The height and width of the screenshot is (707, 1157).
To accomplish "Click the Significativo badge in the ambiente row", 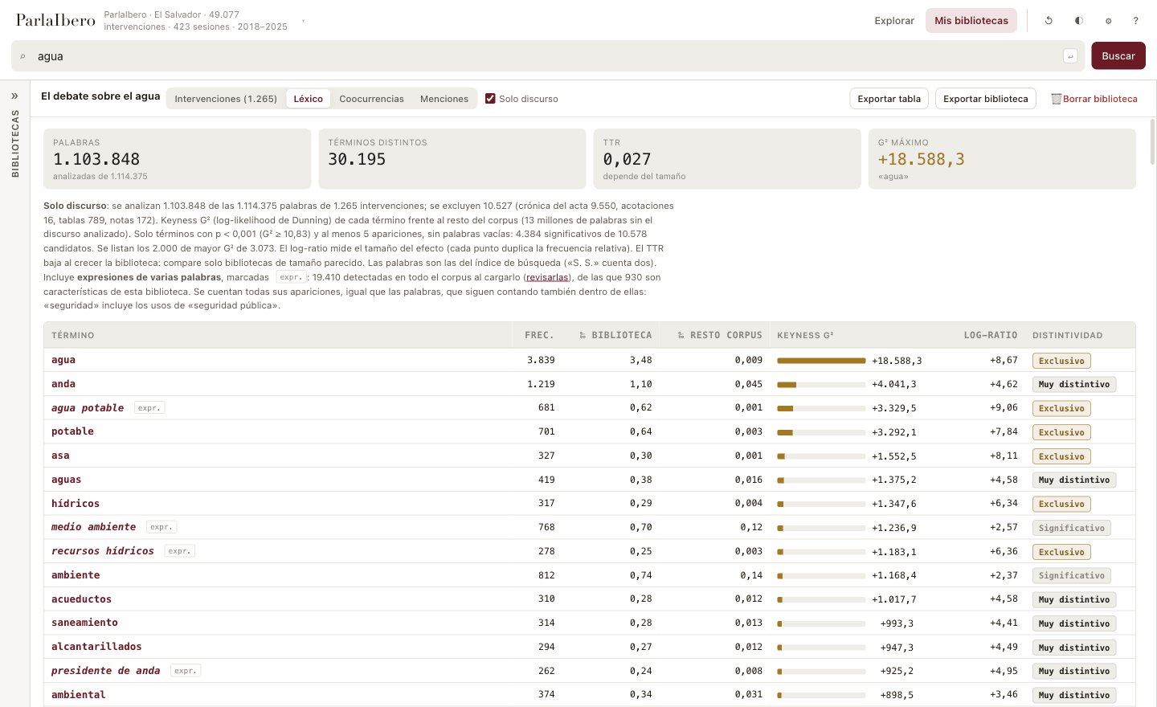I will tap(1072, 575).
